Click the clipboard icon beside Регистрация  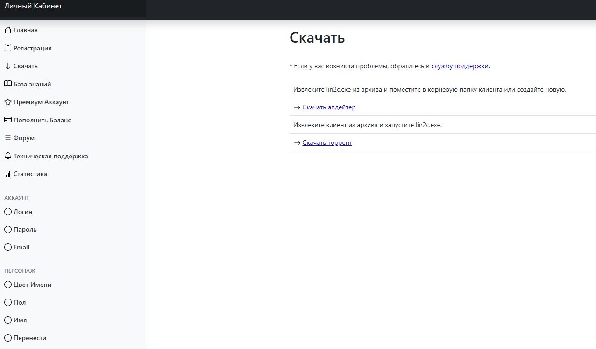(x=7, y=48)
